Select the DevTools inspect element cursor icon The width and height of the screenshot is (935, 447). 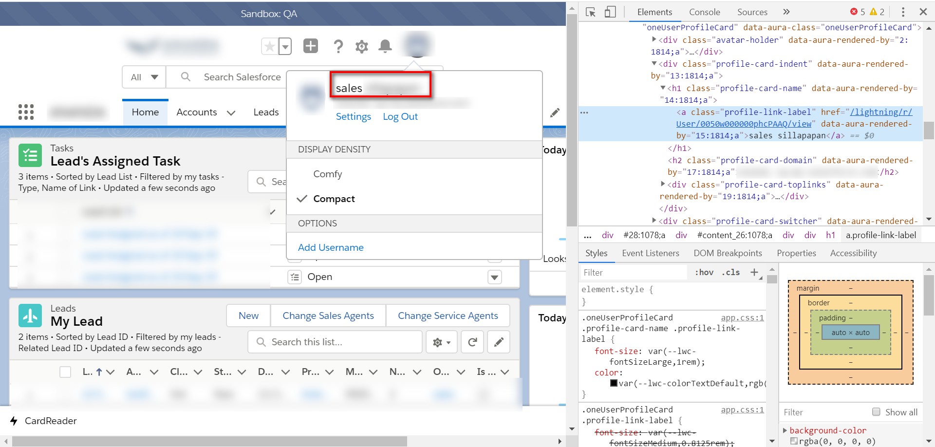click(x=591, y=11)
